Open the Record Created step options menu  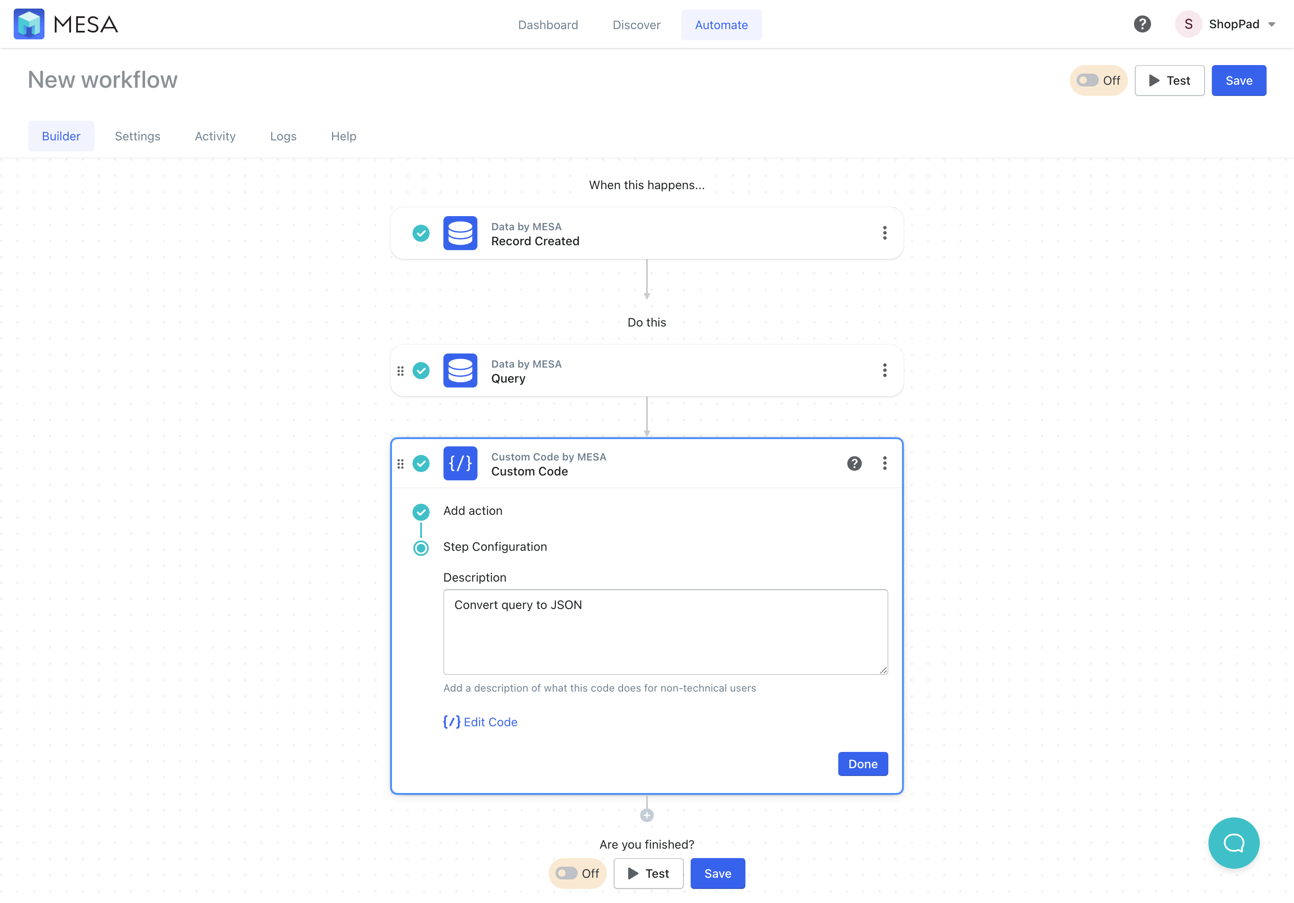tap(884, 233)
